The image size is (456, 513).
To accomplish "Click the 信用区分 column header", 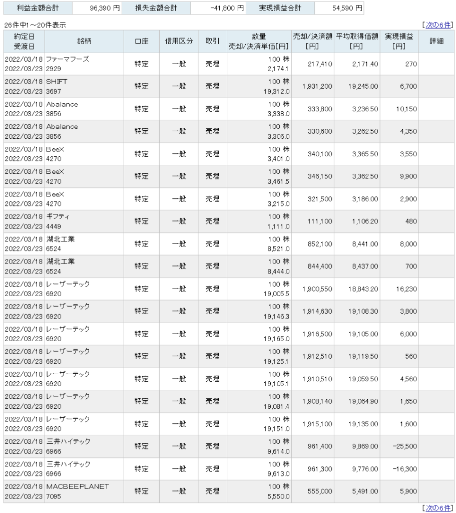I will coord(179,41).
